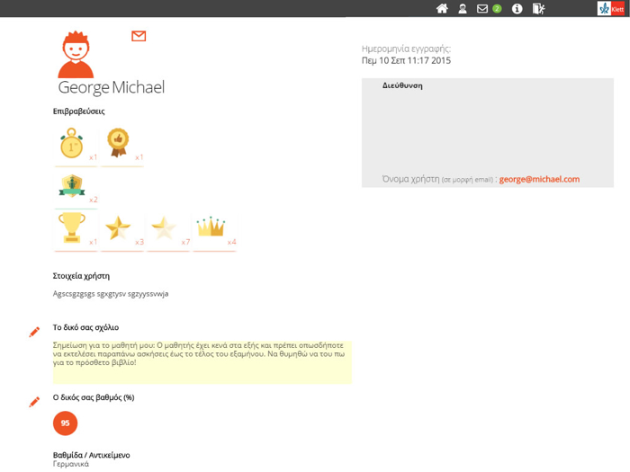The image size is (630, 472).
Task: Click the Επιβραβεύσεις heading
Action: click(x=79, y=111)
